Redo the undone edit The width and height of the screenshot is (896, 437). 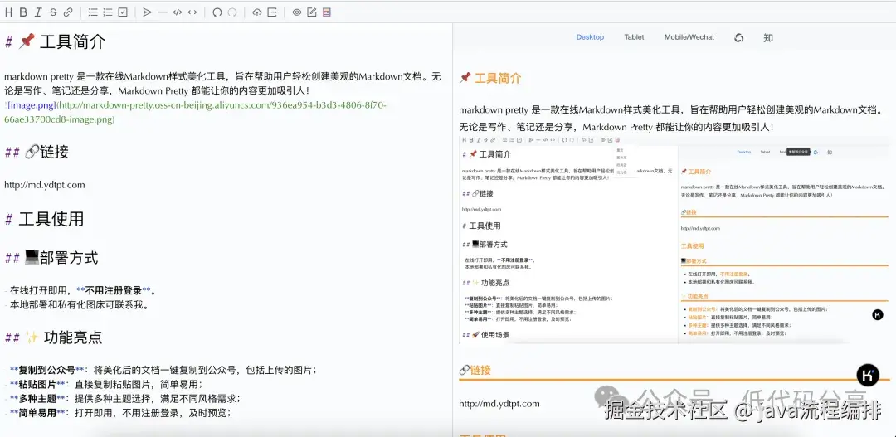(232, 12)
